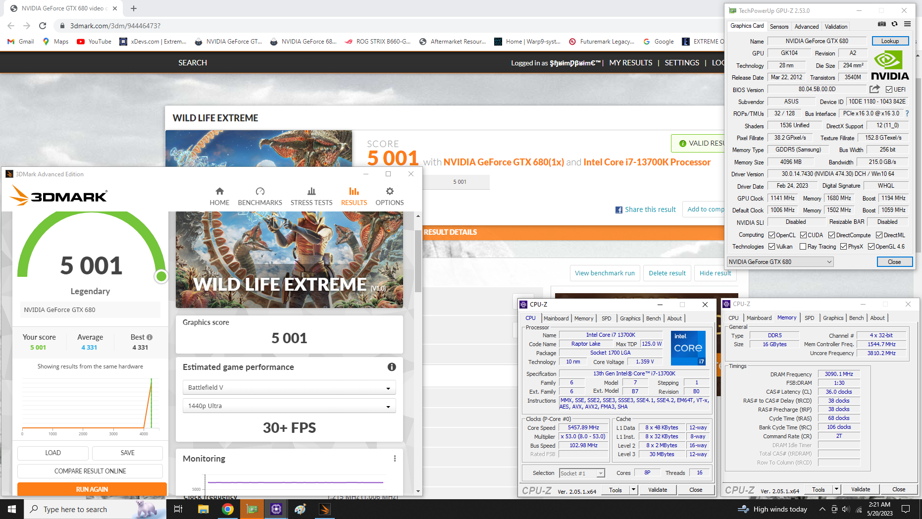The width and height of the screenshot is (922, 519).
Task: Switch to the Sensors tab in GPU-Z
Action: tap(779, 27)
